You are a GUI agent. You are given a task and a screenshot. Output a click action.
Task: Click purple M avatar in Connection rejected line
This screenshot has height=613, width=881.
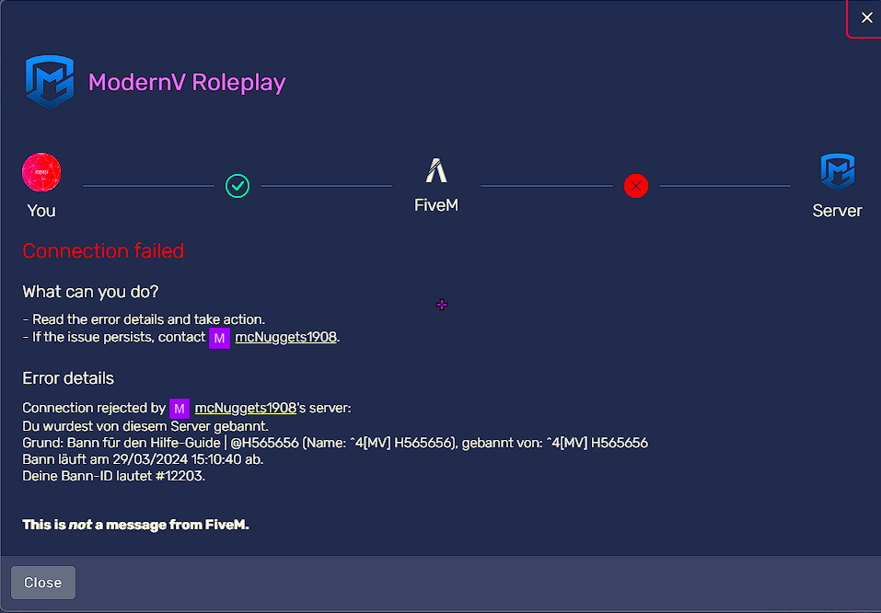180,409
